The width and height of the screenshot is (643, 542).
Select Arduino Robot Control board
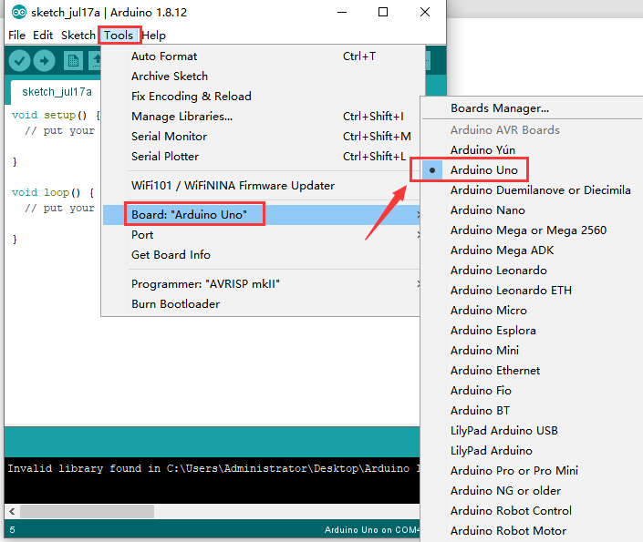click(533, 511)
